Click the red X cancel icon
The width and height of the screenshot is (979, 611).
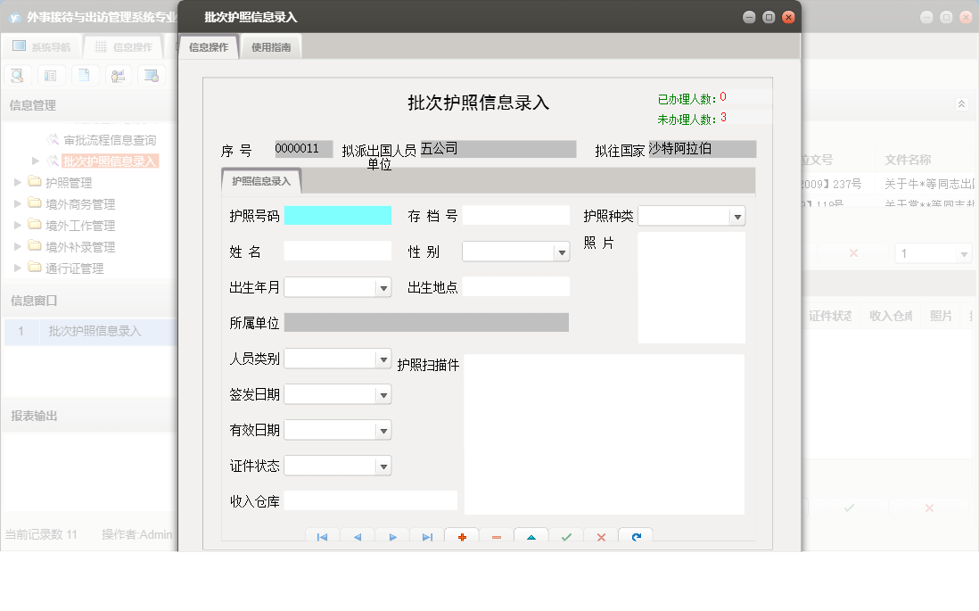coord(600,537)
